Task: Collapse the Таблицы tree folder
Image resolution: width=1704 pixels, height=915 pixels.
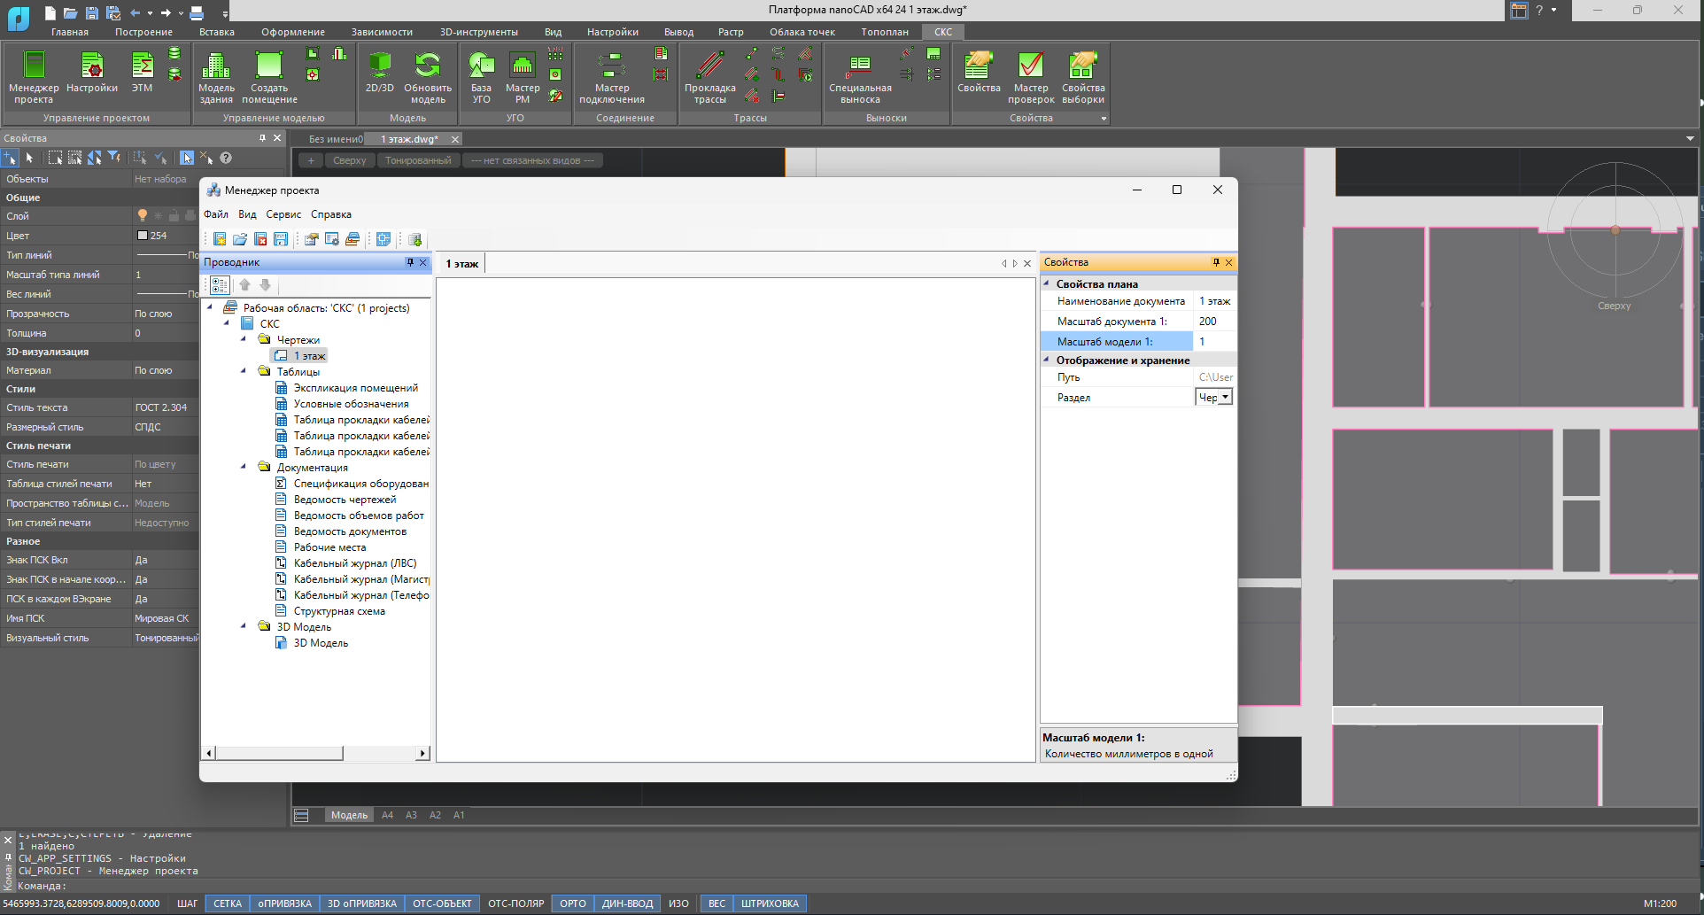Action: pyautogui.click(x=244, y=371)
